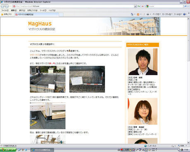The image size is (190, 152).
Task: Open the Page (ページ) dropdown menu
Action: pyautogui.click(x=157, y=14)
